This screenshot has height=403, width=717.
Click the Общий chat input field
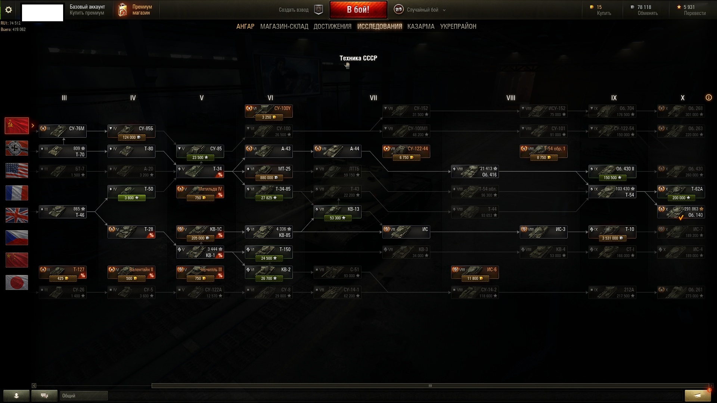pyautogui.click(x=84, y=396)
